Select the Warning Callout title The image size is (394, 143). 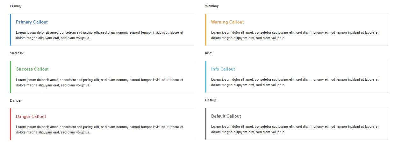coord(227,22)
